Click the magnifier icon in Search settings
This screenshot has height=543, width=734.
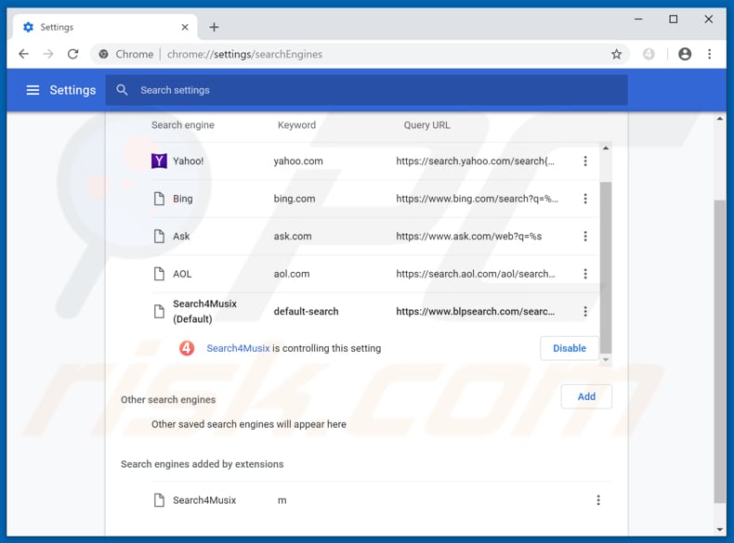click(122, 90)
